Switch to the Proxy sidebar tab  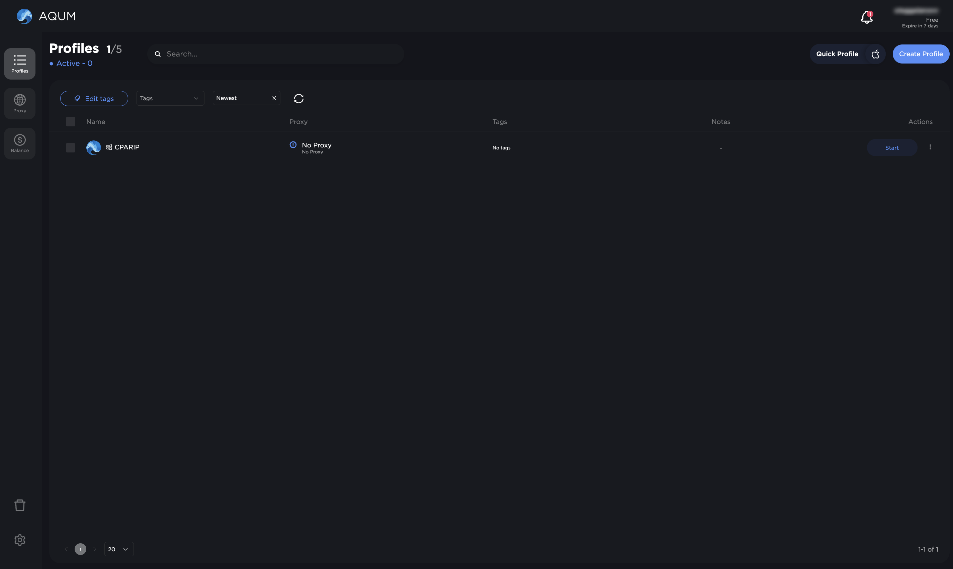click(x=19, y=104)
